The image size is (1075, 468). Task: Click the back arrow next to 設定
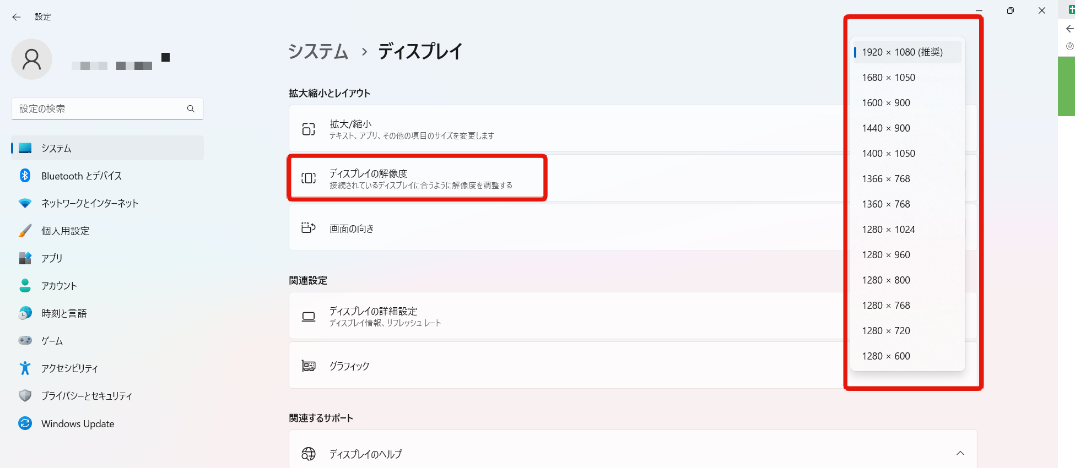pyautogui.click(x=17, y=17)
